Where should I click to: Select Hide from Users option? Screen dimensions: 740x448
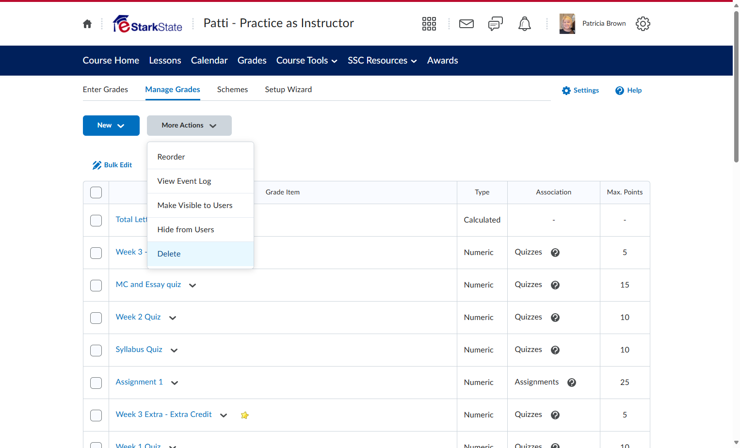click(200, 230)
